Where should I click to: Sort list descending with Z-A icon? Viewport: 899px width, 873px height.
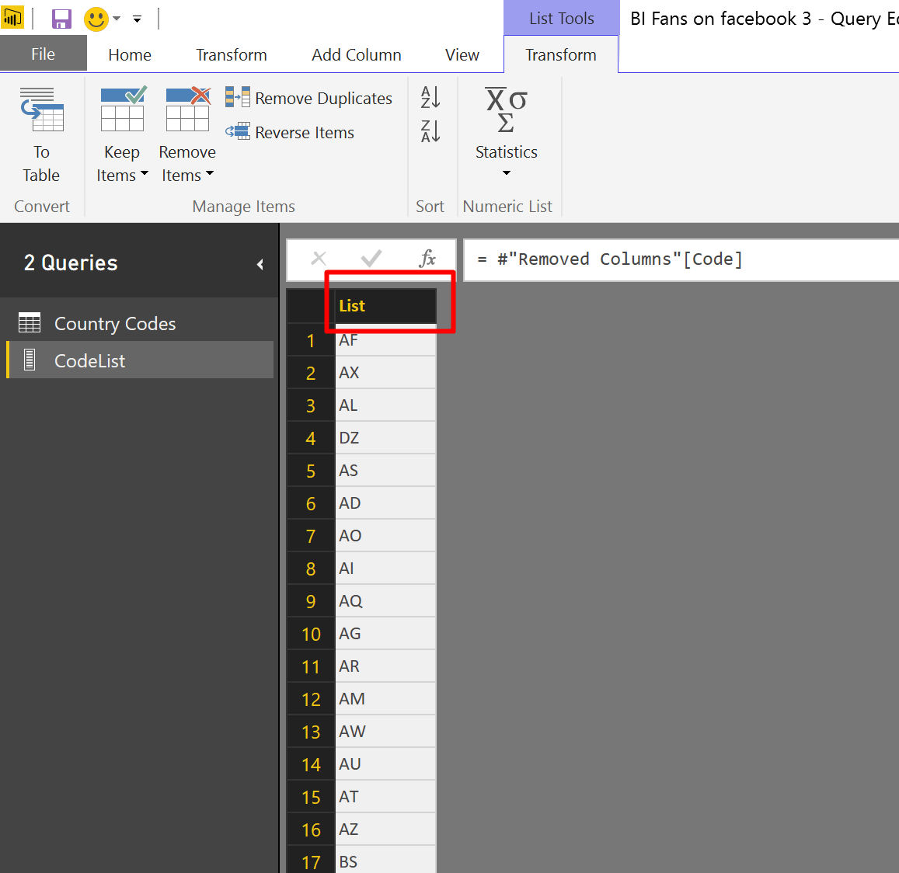point(430,131)
